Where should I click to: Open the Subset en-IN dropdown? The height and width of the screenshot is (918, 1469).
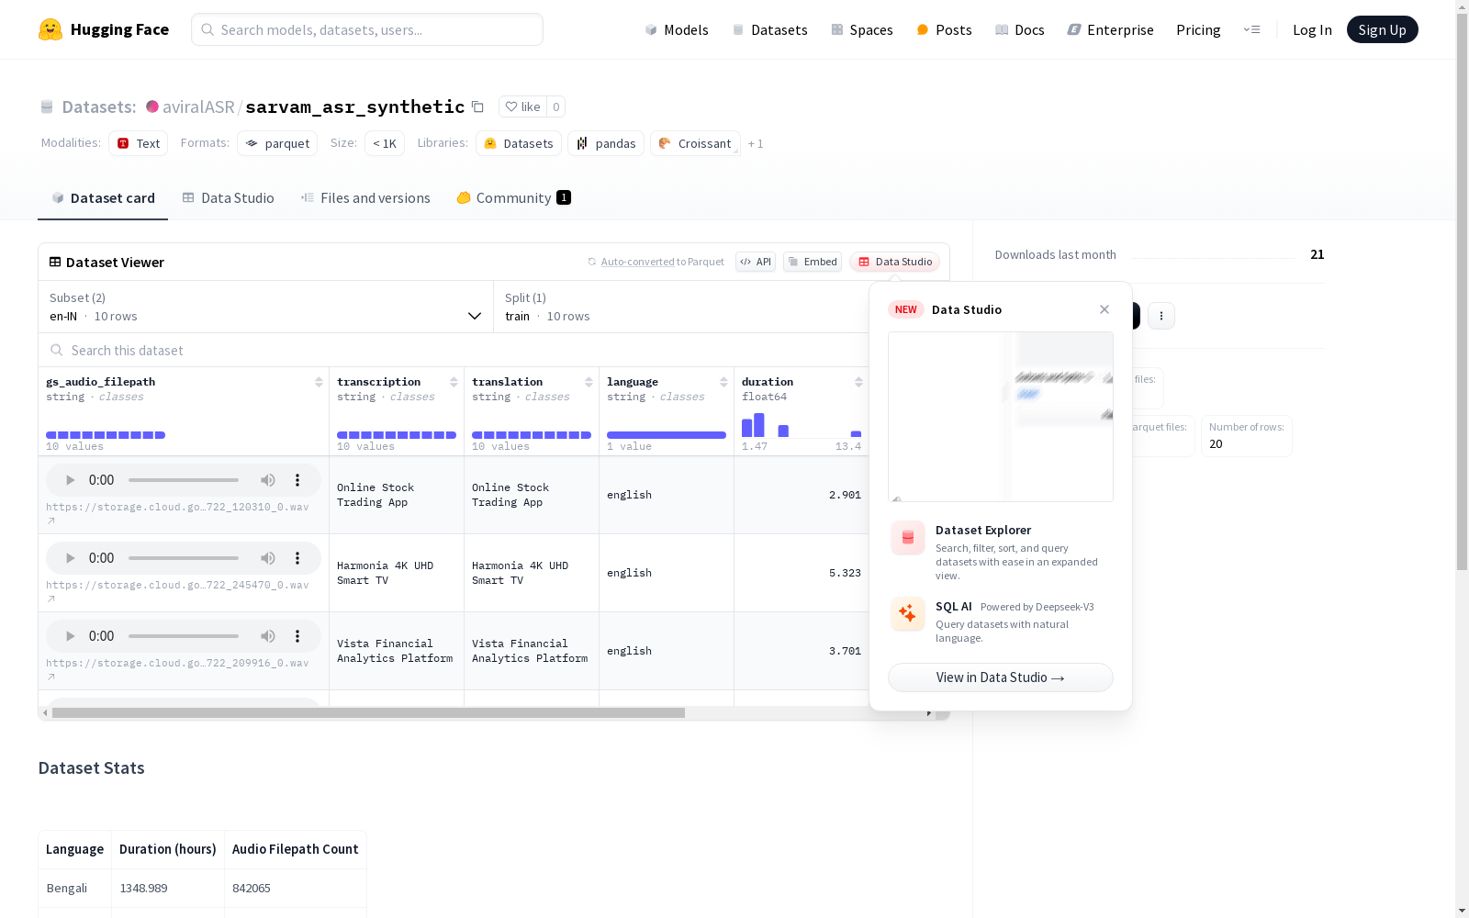[x=266, y=307]
